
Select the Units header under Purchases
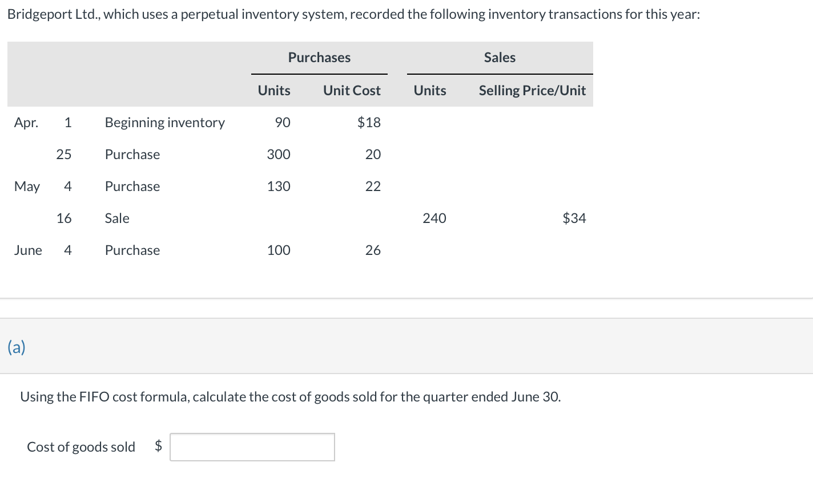[x=275, y=90]
